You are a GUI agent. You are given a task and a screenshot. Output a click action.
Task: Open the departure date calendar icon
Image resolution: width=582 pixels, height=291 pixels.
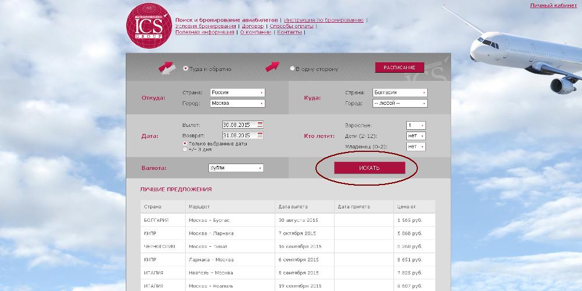coord(260,125)
